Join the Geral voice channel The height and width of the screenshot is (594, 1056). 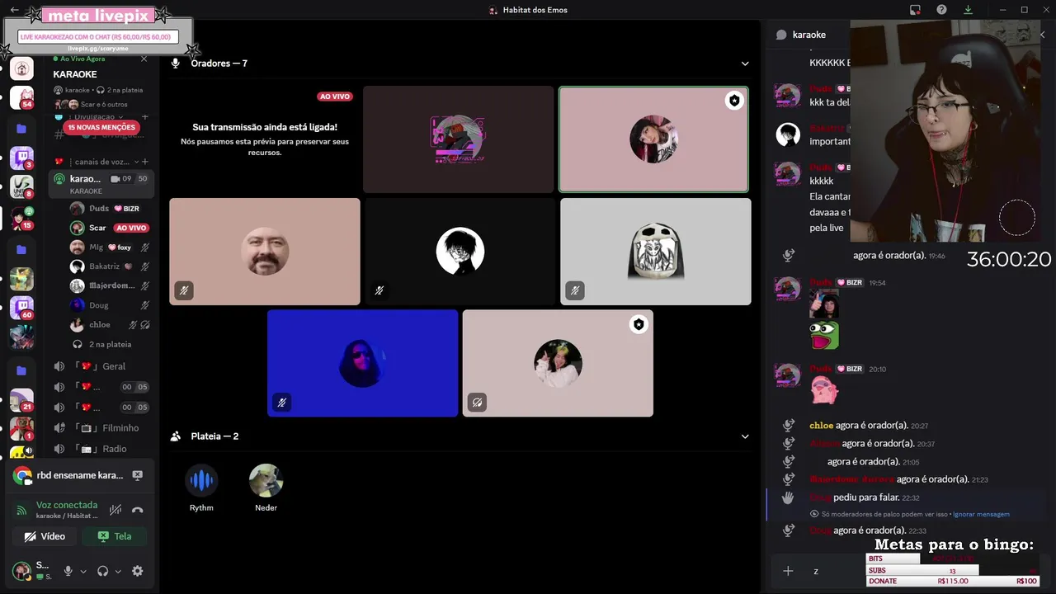101,366
